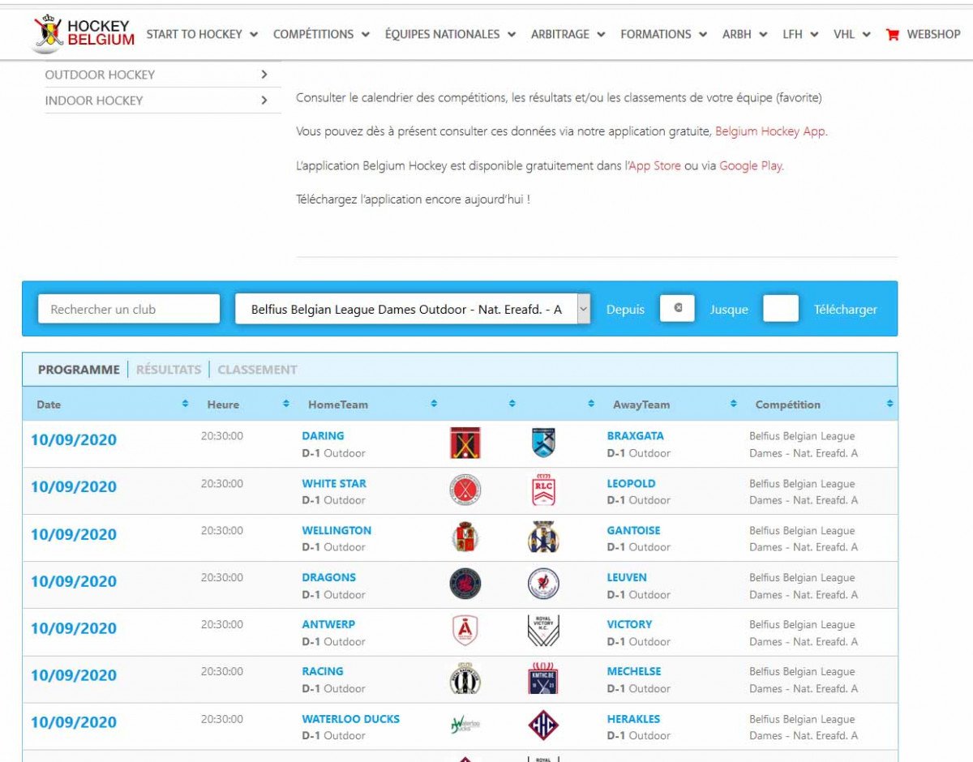Sort by HomeTeam column arrows
The height and width of the screenshot is (762, 973).
tap(434, 404)
